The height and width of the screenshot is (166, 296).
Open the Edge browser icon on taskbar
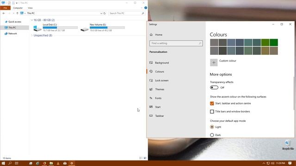[37, 163]
